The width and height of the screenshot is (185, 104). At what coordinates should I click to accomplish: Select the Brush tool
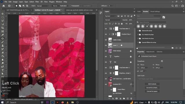pos(3,42)
